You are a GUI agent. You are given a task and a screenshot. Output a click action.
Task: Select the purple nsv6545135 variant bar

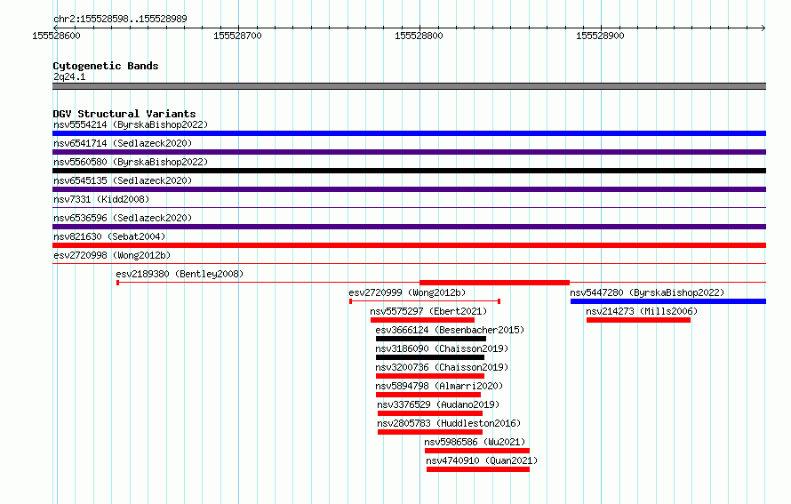[409, 189]
